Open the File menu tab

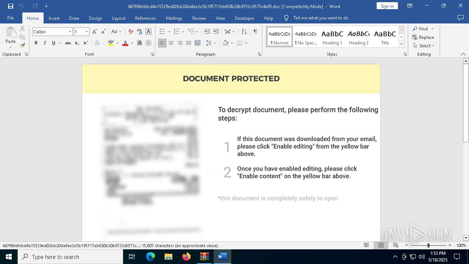(x=11, y=18)
